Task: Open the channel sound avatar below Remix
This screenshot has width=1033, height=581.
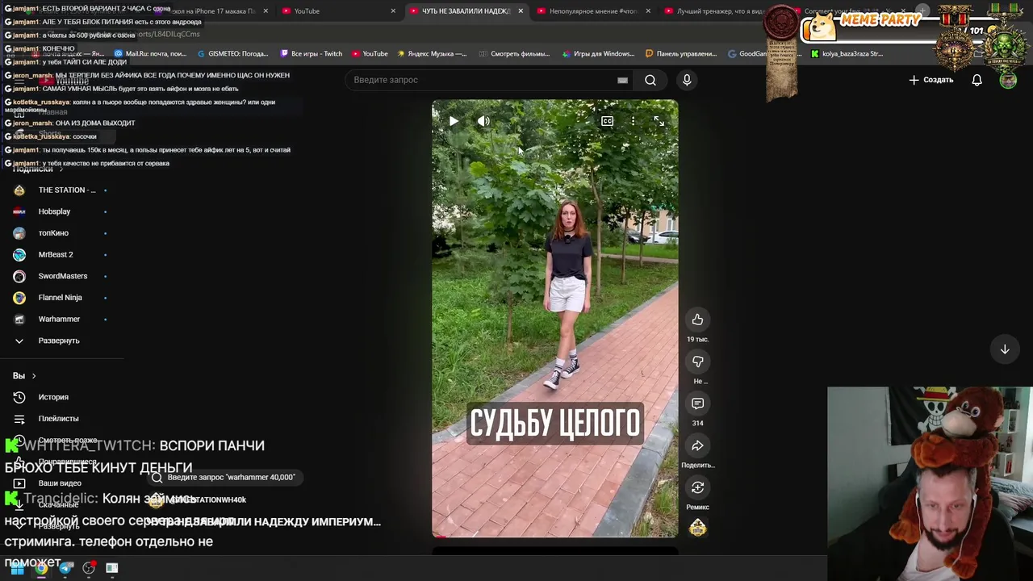Action: pos(697,528)
